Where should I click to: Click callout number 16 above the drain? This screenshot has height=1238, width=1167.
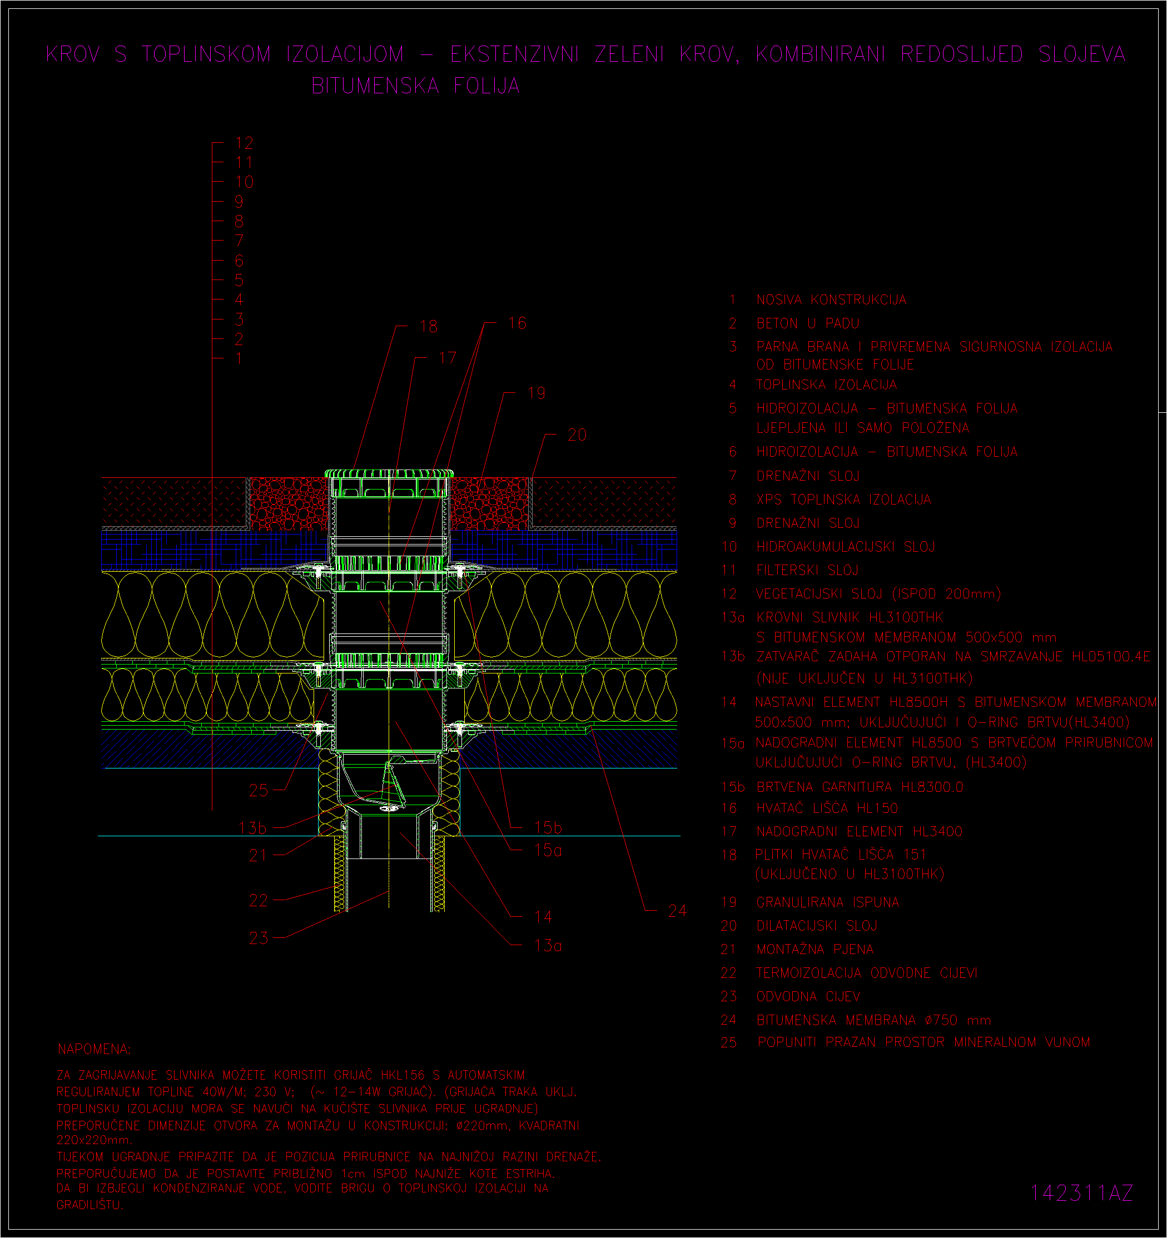pyautogui.click(x=517, y=323)
